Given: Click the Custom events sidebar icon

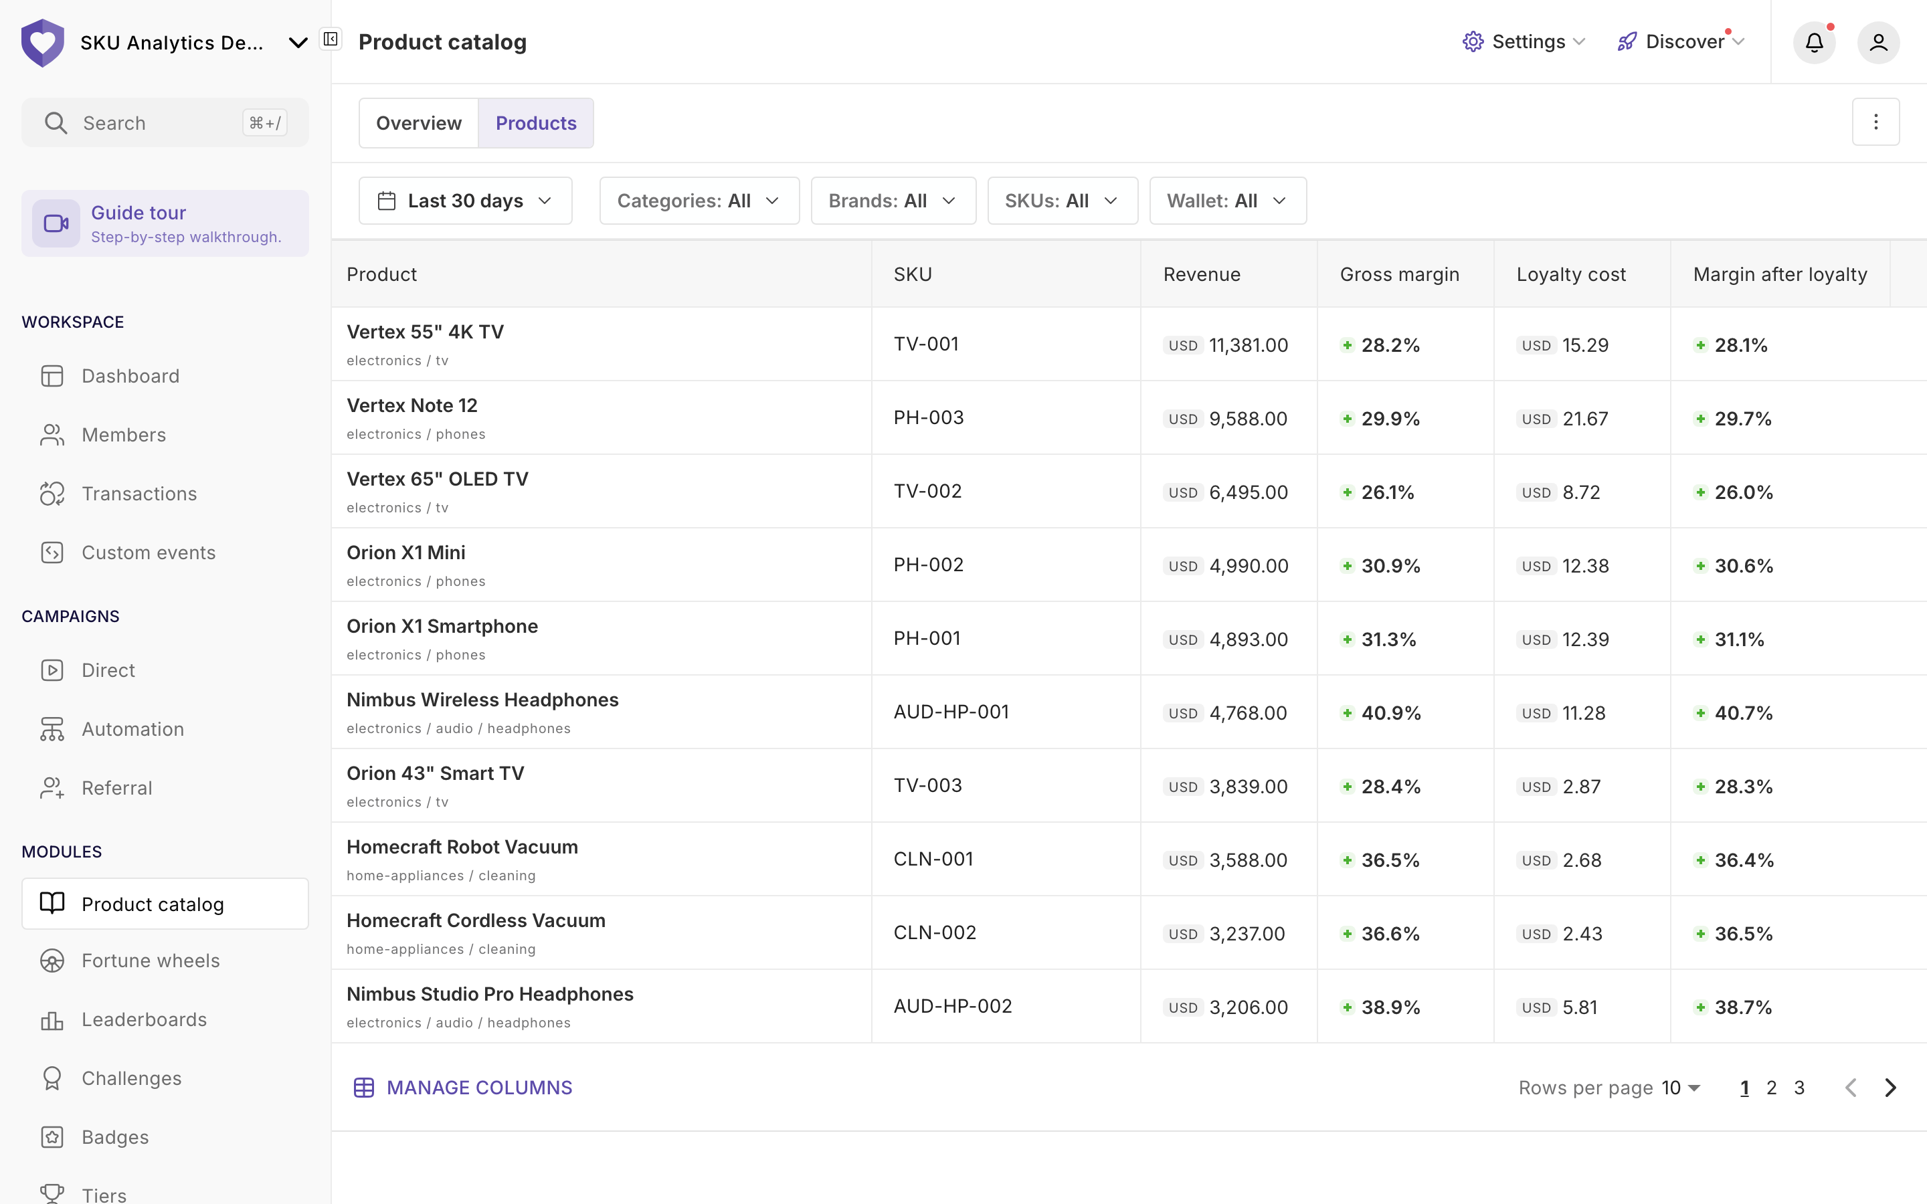Looking at the screenshot, I should click(52, 553).
